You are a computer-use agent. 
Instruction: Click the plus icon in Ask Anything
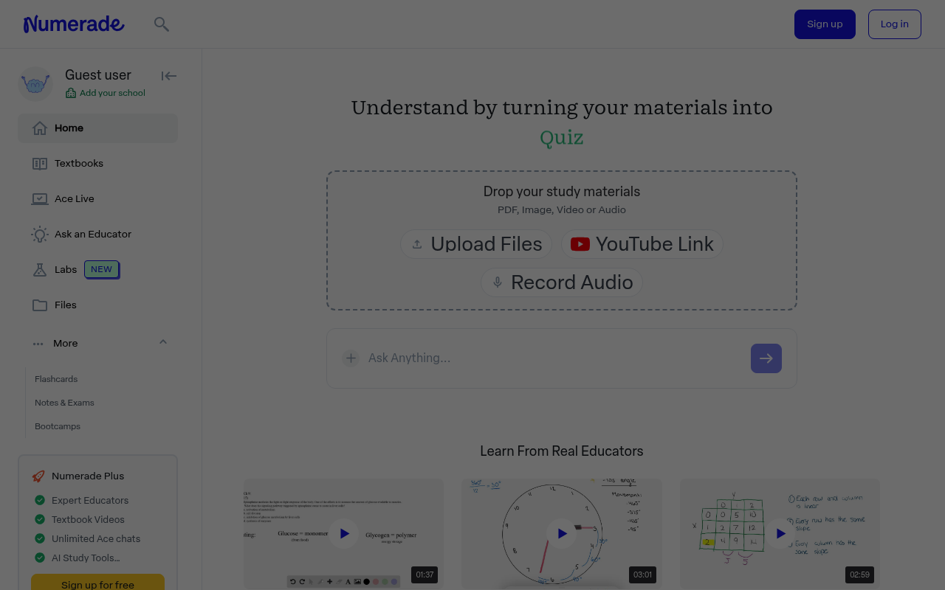[351, 358]
